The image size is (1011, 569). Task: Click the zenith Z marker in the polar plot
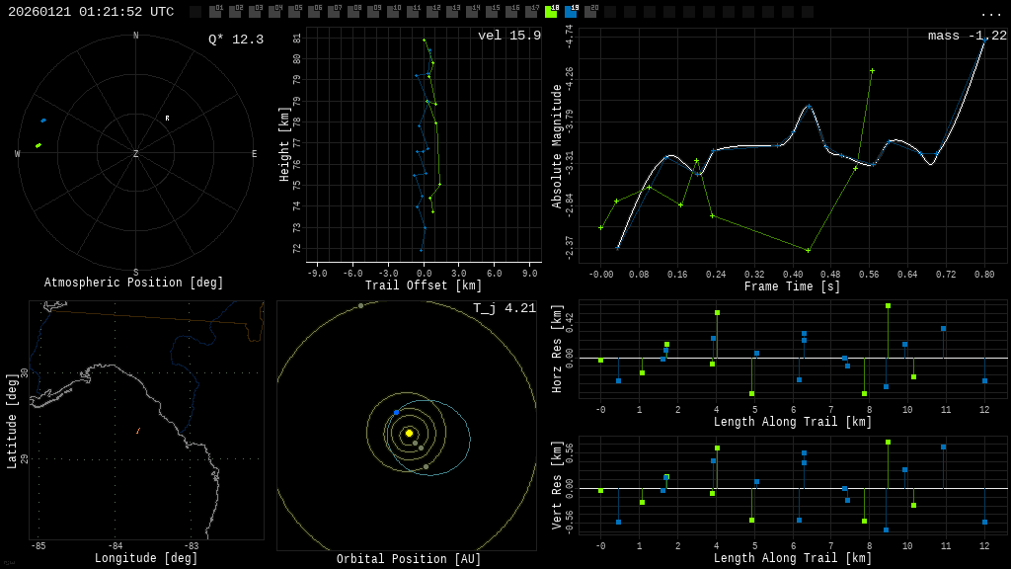136,154
